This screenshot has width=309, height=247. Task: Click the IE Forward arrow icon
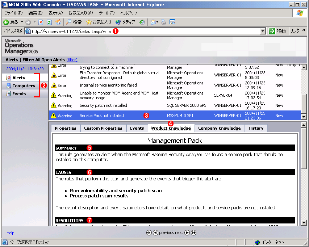coord(28,22)
